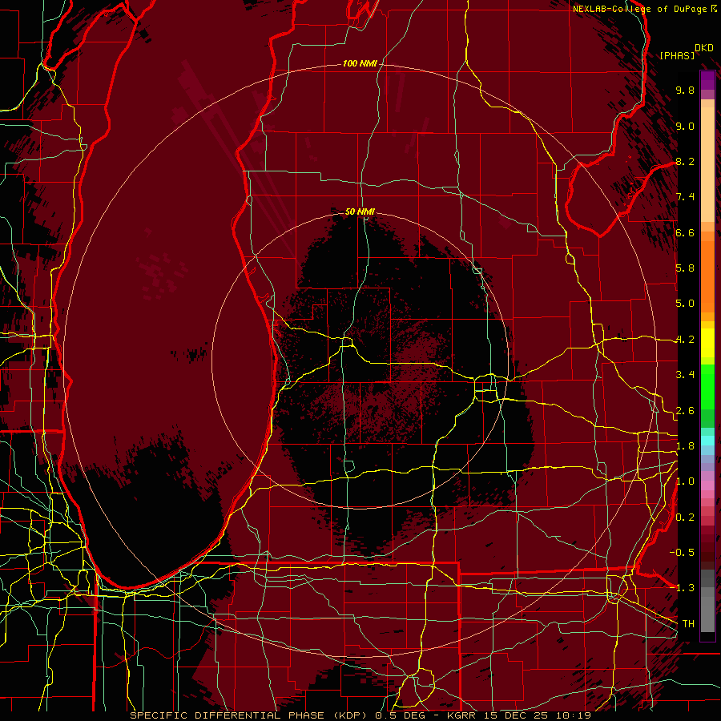Click the 0.2 color scale value
The width and height of the screenshot is (721, 721).
coord(685,518)
